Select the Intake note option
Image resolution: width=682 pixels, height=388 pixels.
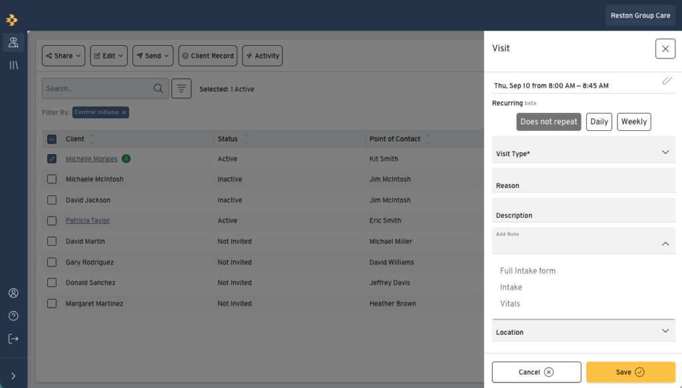point(511,287)
